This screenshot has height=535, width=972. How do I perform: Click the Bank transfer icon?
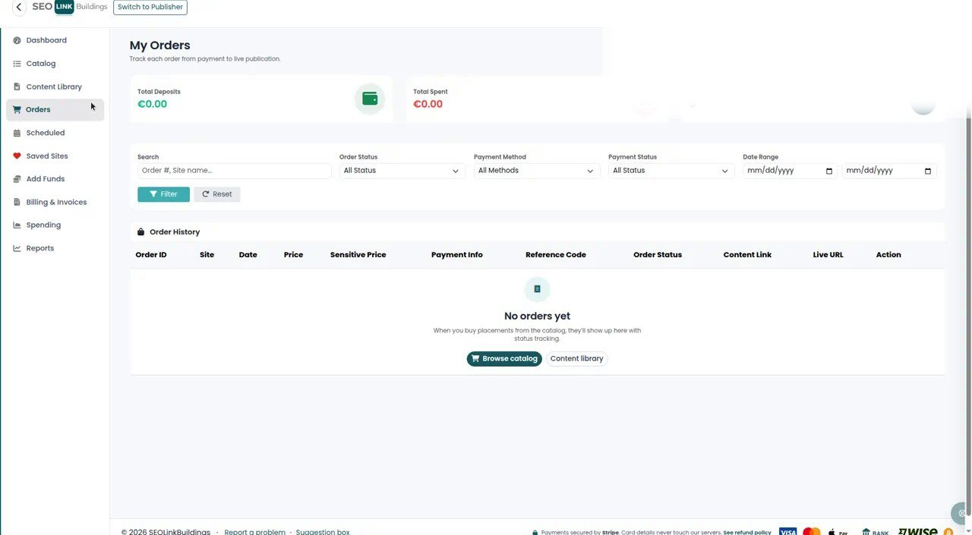(x=876, y=533)
